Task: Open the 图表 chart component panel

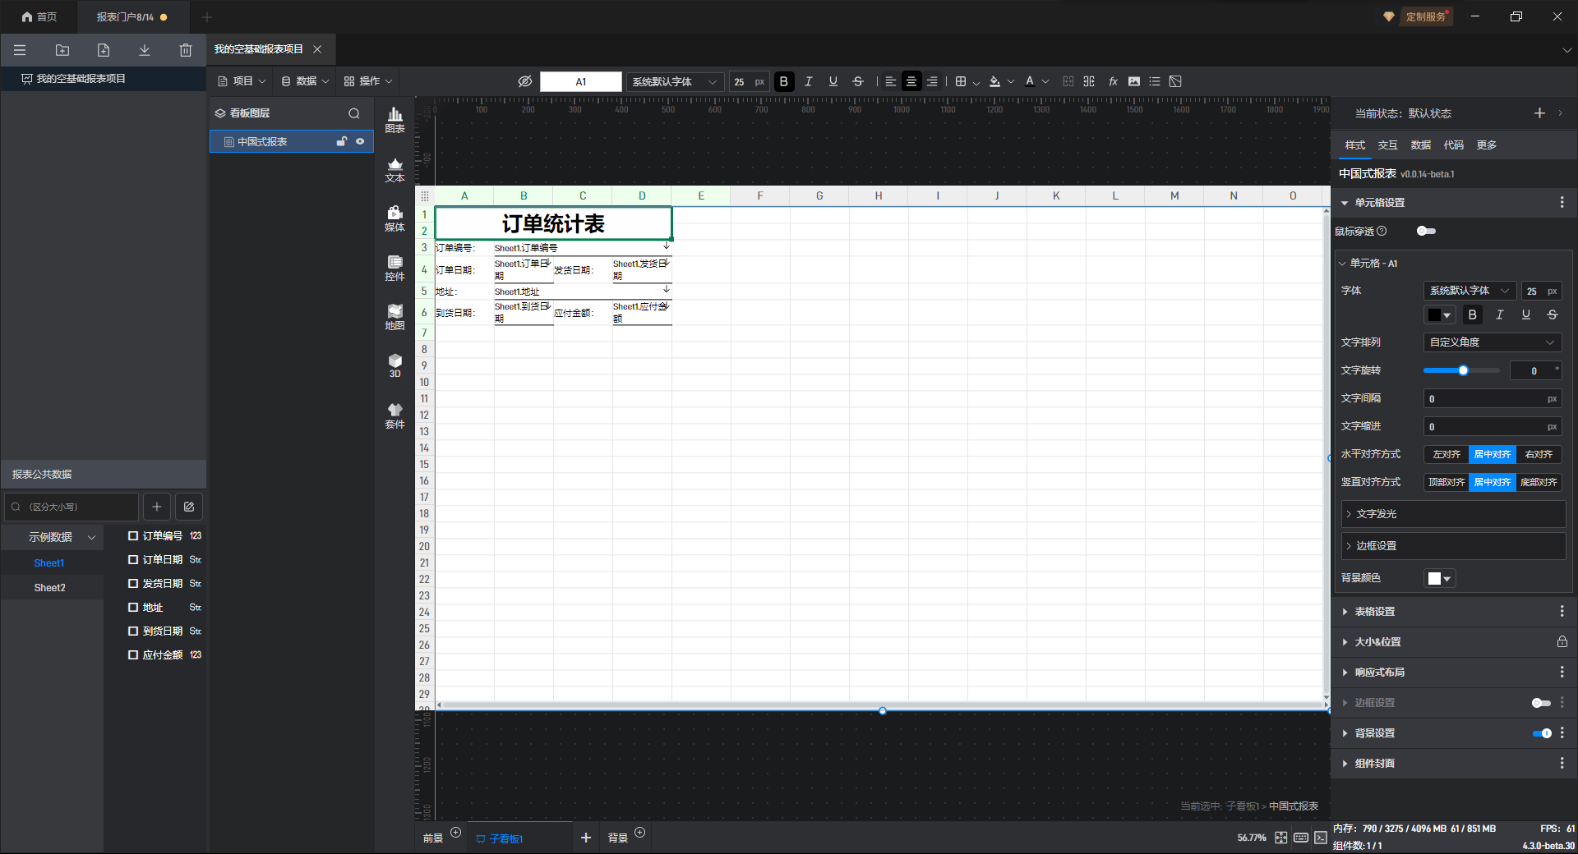Action: point(394,120)
